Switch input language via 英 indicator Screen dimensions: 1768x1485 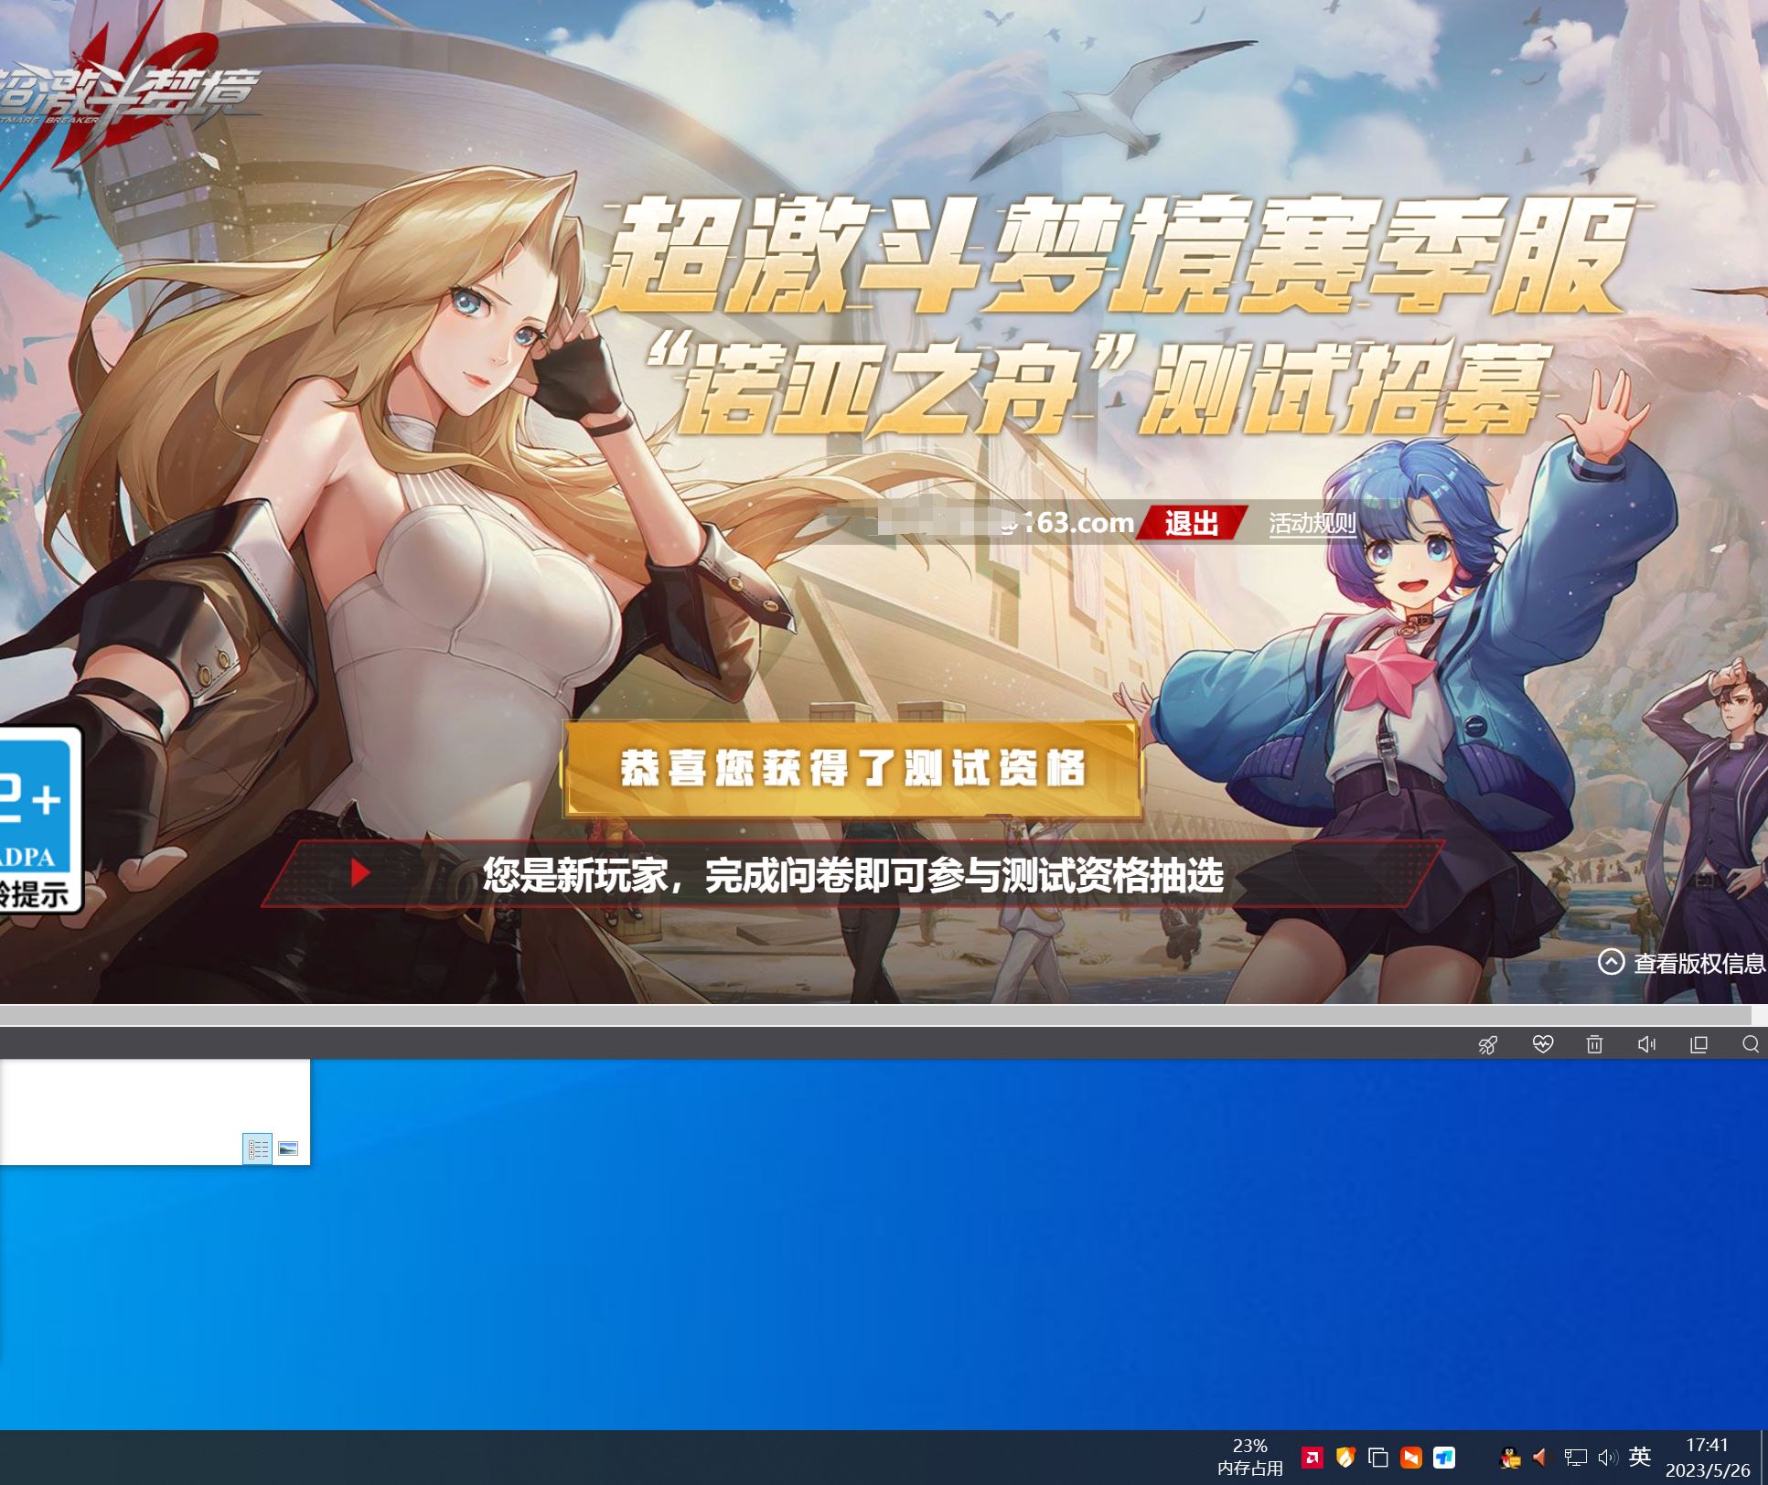(1640, 1457)
